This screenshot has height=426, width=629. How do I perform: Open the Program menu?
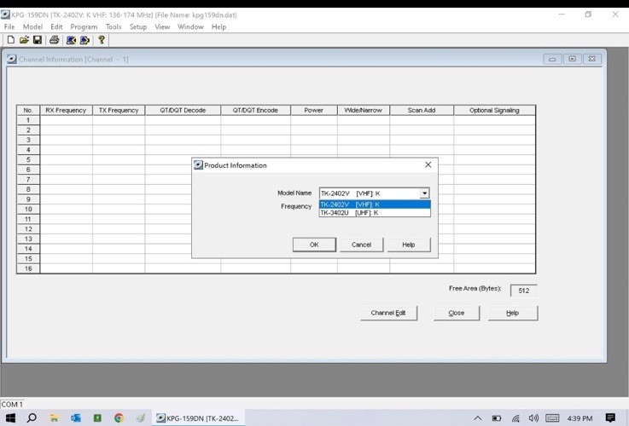pyautogui.click(x=84, y=27)
